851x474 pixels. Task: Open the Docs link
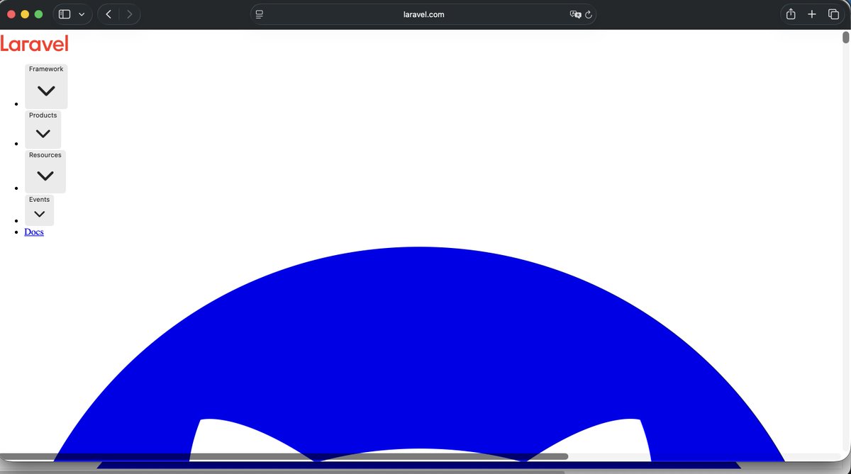click(x=34, y=232)
